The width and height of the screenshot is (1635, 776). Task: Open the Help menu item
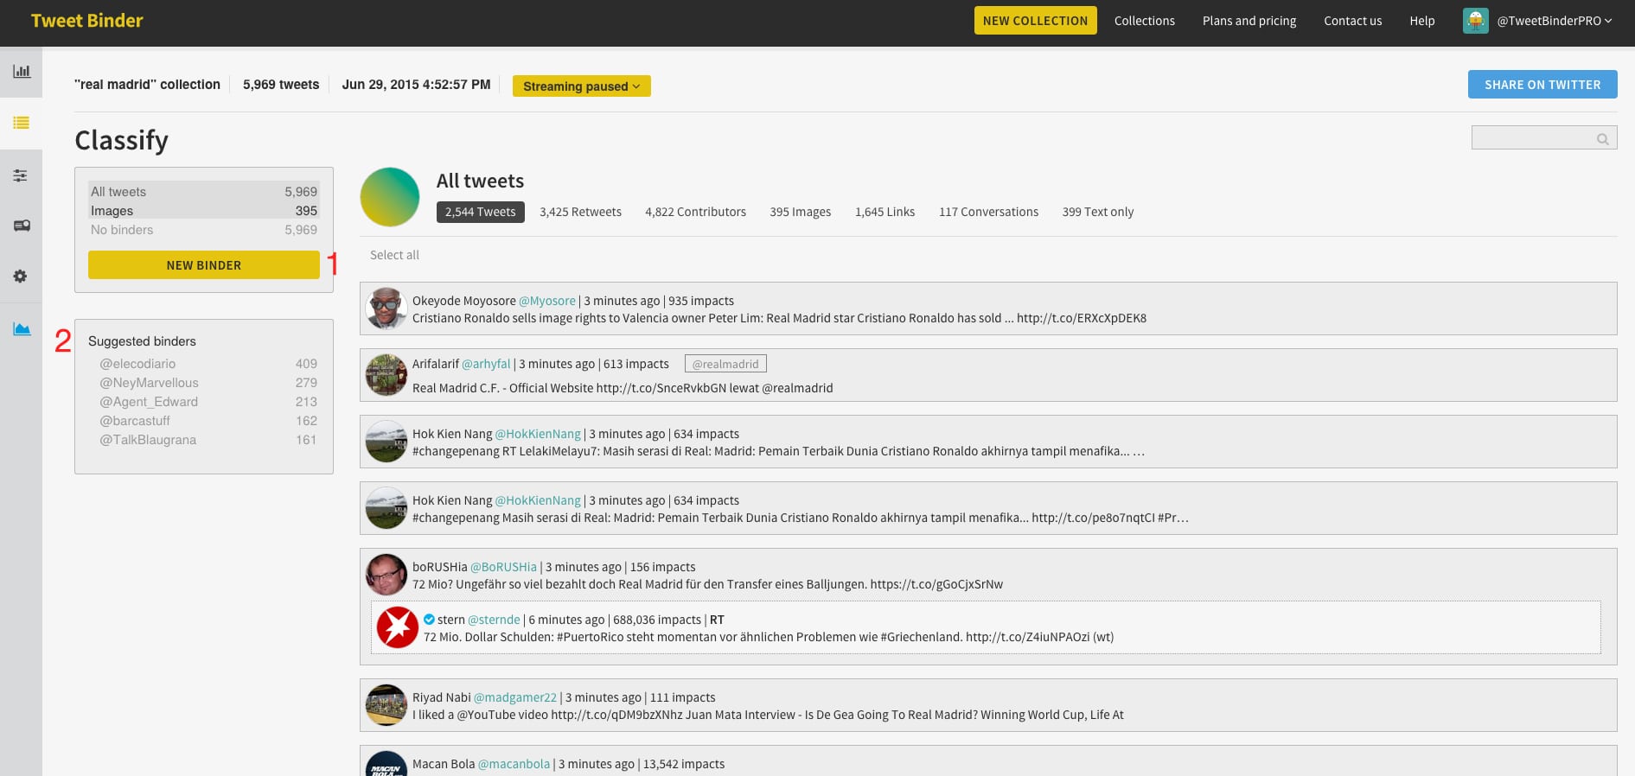point(1421,21)
